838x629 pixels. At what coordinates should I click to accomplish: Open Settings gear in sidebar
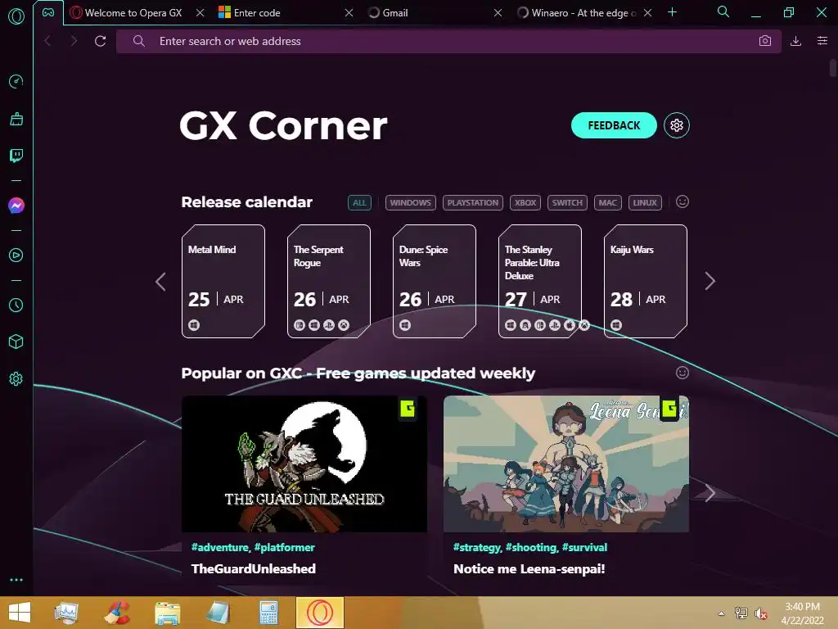(x=16, y=378)
